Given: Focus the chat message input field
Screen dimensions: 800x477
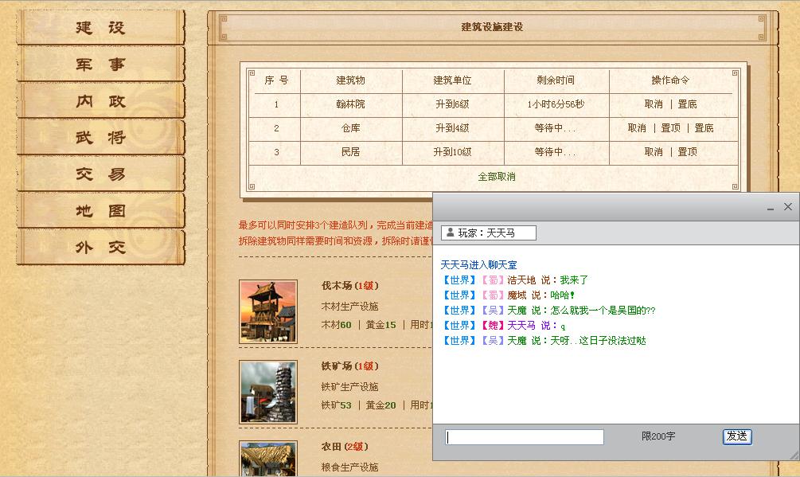Looking at the screenshot, I should point(525,437).
